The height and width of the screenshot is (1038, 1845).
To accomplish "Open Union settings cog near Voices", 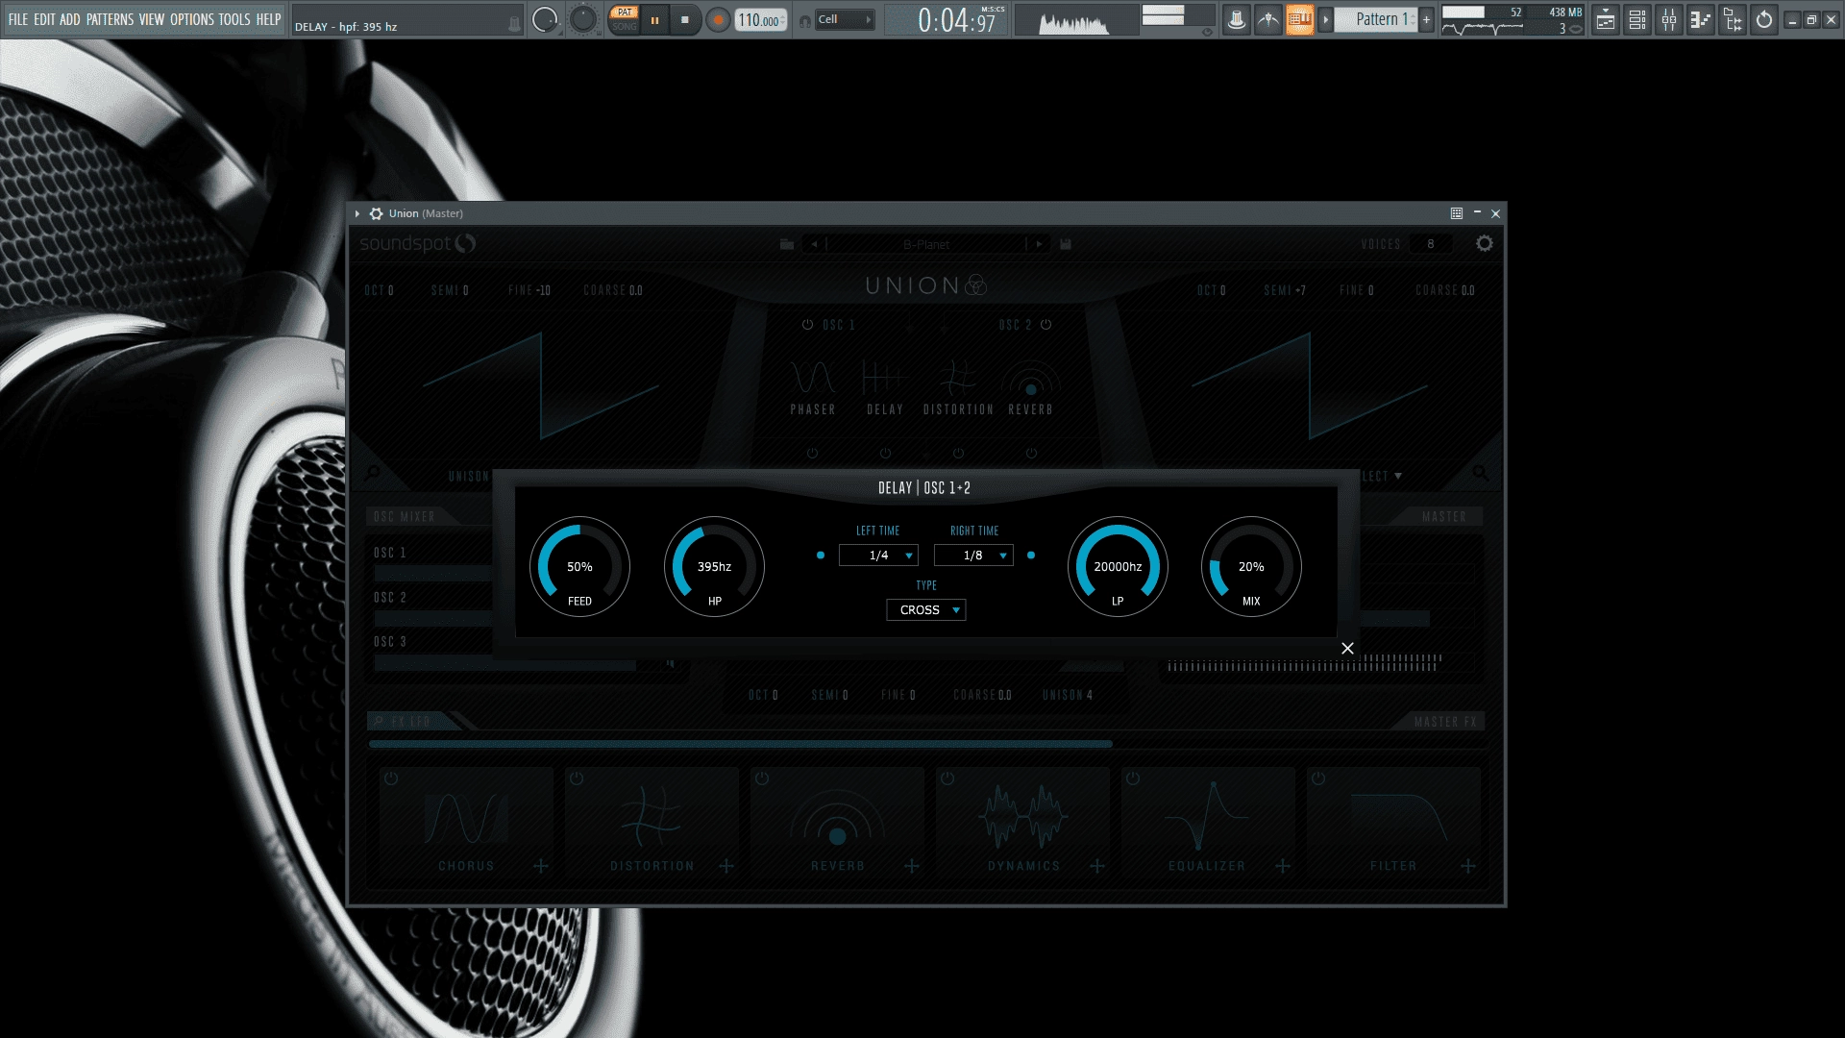I will [1485, 243].
